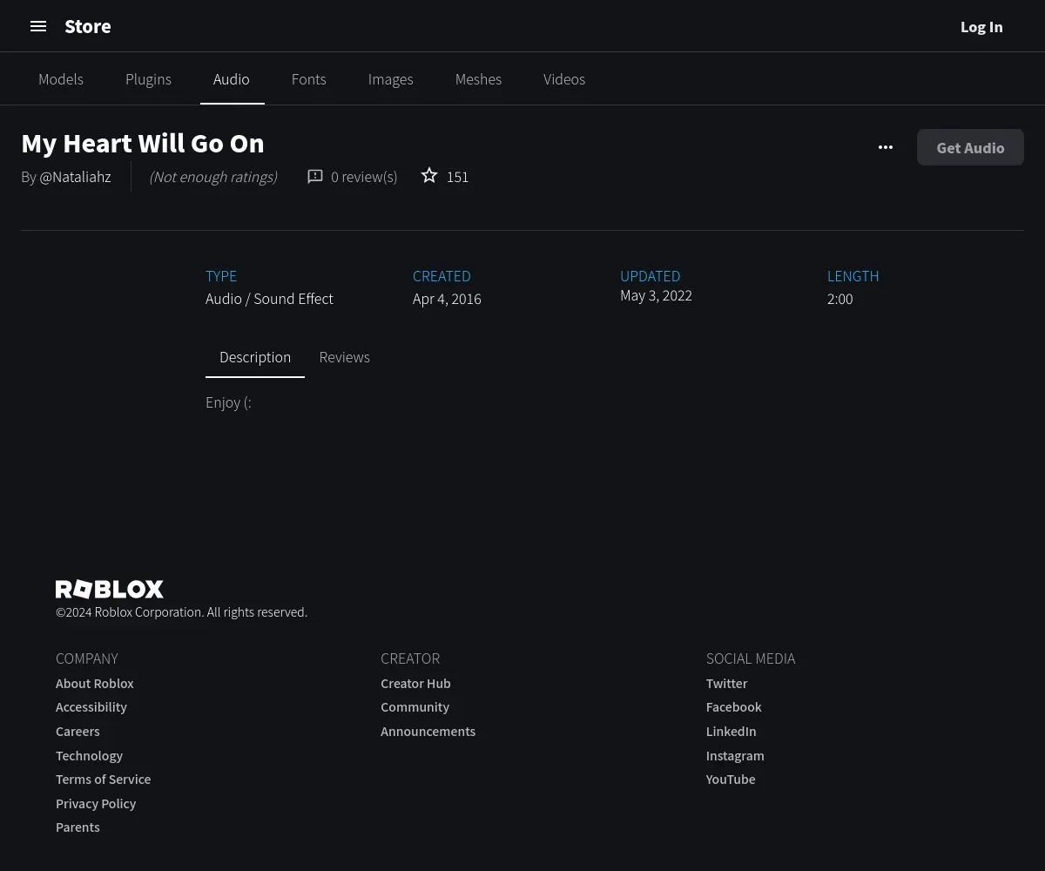
Task: Go to the Meshes tab
Action: click(x=478, y=79)
